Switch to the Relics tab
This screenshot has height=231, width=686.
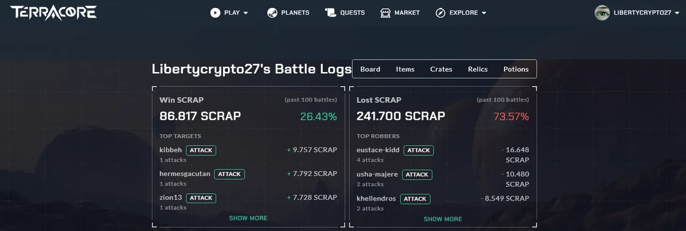(x=478, y=69)
